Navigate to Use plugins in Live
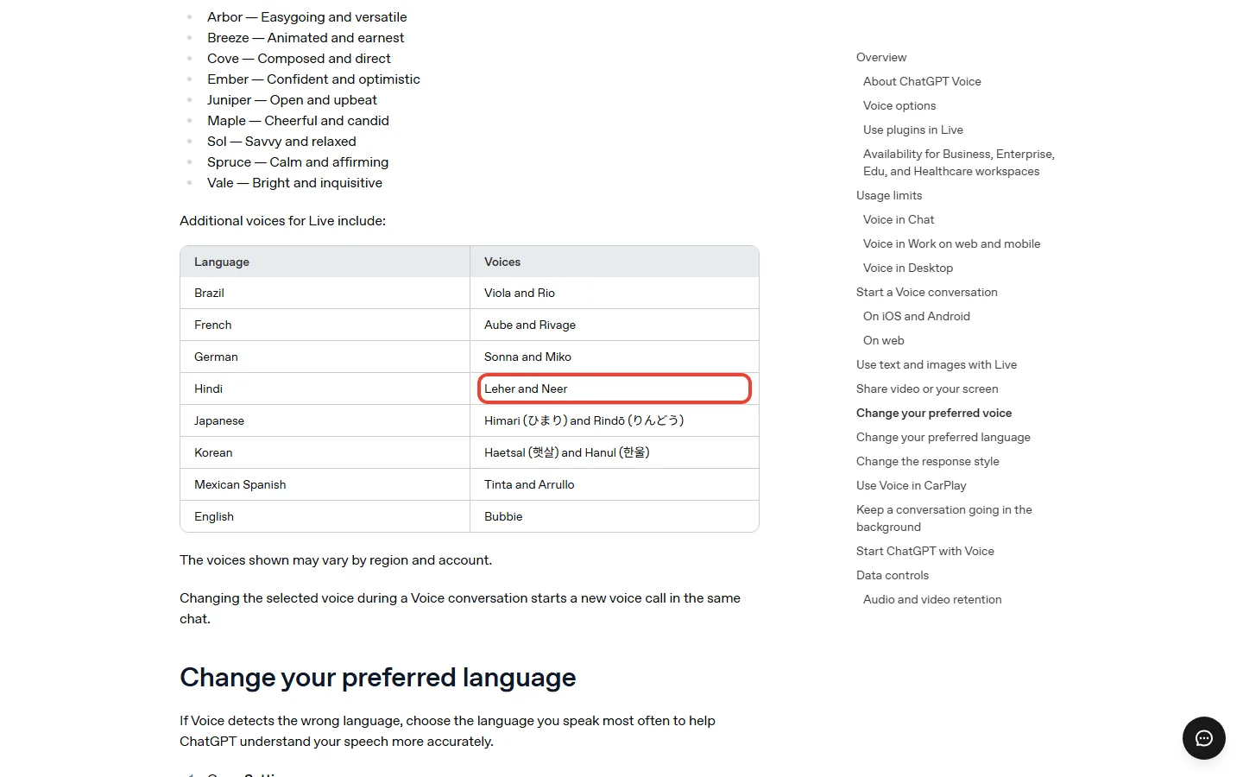 pos(913,129)
